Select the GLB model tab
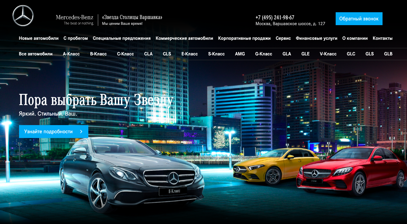407x224 pixels. [388, 54]
